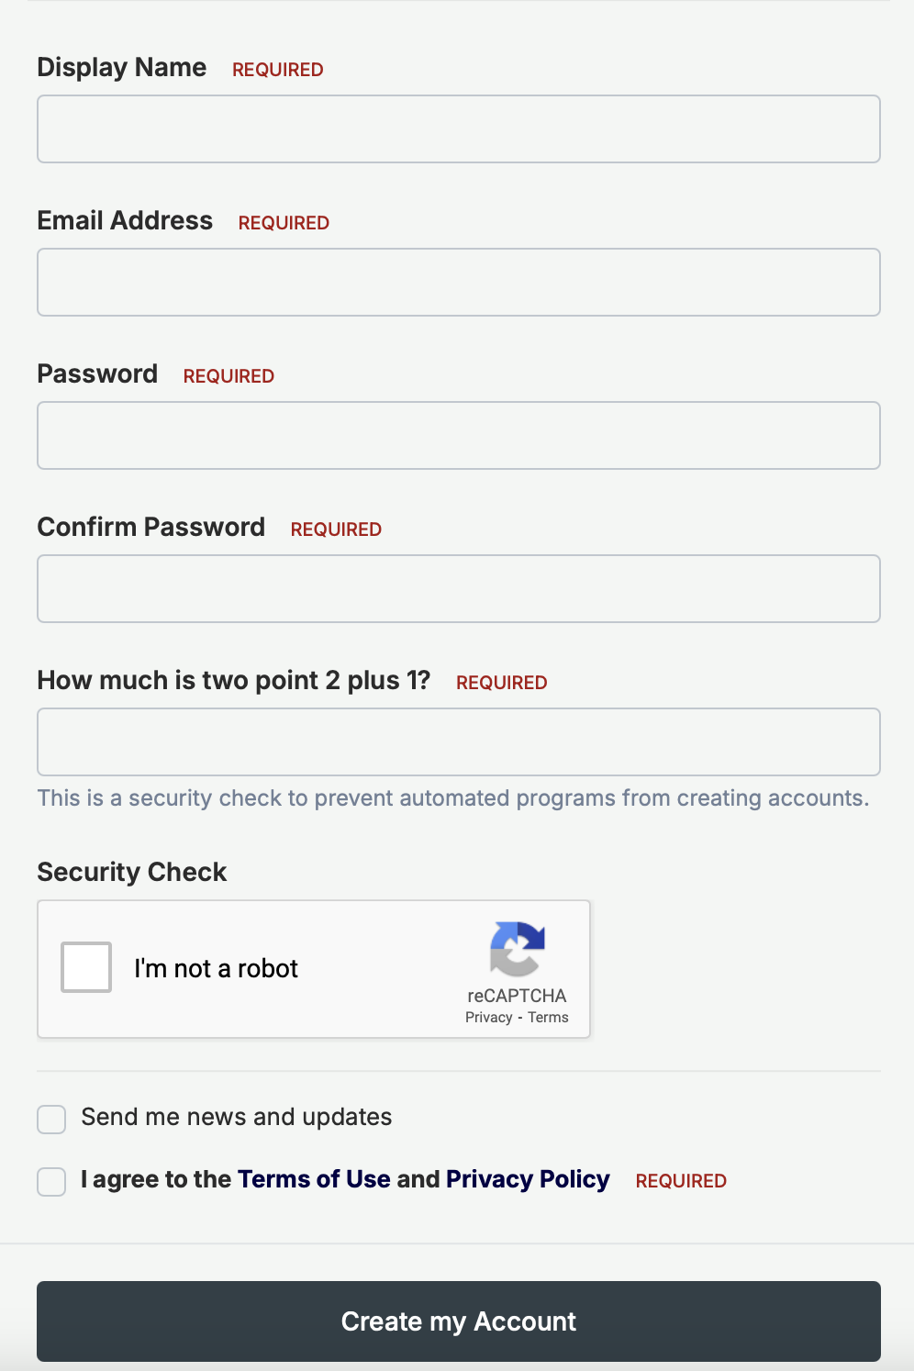This screenshot has height=1371, width=914.
Task: Tick the agree to Terms checkbox
Action: tap(51, 1182)
